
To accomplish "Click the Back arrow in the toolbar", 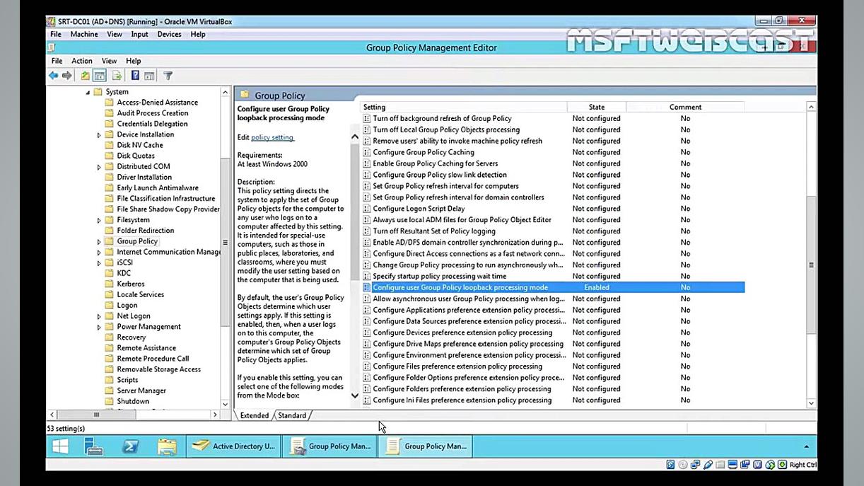I will pyautogui.click(x=53, y=76).
